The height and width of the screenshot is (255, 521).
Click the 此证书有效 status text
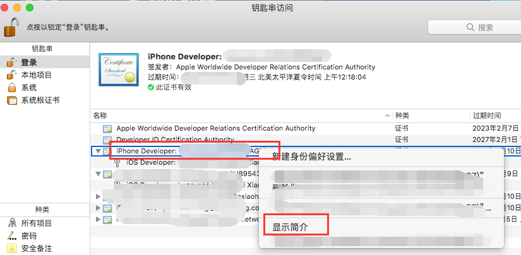point(174,88)
